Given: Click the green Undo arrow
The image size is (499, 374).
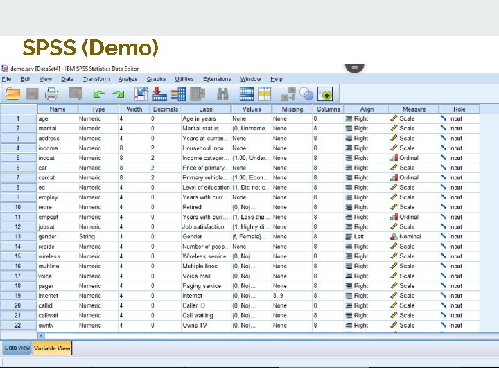Looking at the screenshot, I should [99, 94].
